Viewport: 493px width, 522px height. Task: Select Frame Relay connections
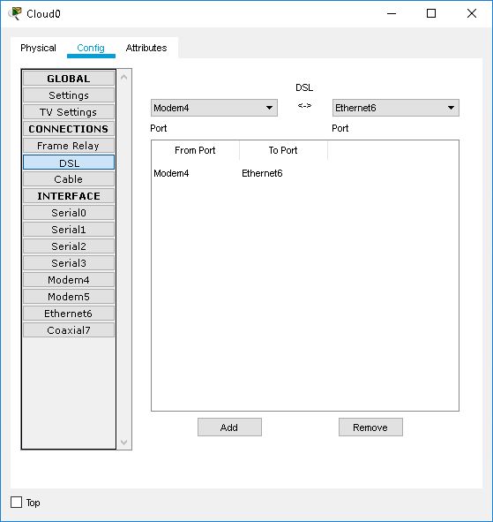[x=69, y=146]
